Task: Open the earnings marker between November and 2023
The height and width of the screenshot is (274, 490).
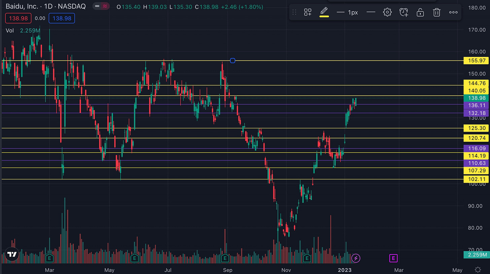Action: pyautogui.click(x=307, y=259)
